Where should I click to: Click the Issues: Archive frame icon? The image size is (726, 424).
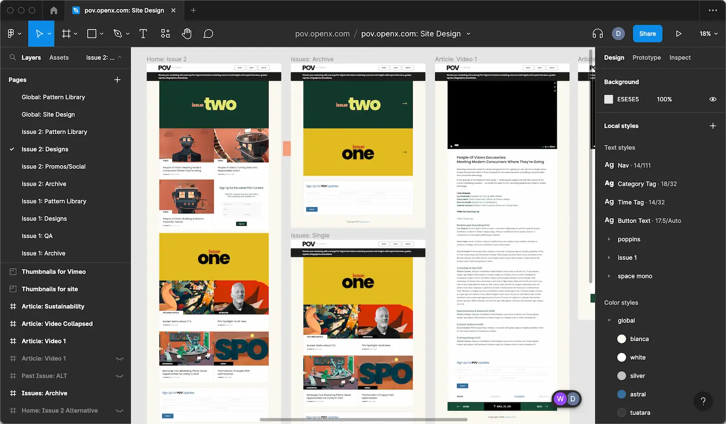click(13, 393)
